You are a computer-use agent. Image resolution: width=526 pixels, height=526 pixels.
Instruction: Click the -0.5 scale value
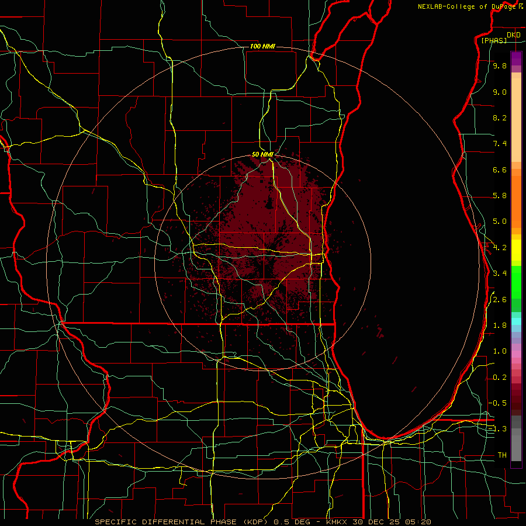[497, 403]
